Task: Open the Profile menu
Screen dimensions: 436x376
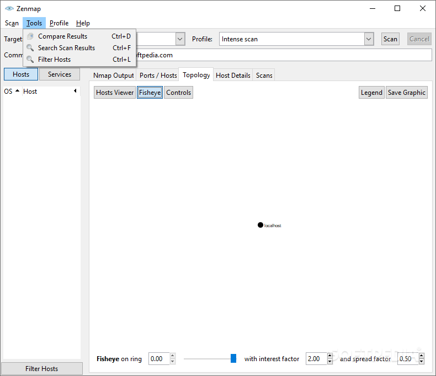Action: pyautogui.click(x=59, y=23)
